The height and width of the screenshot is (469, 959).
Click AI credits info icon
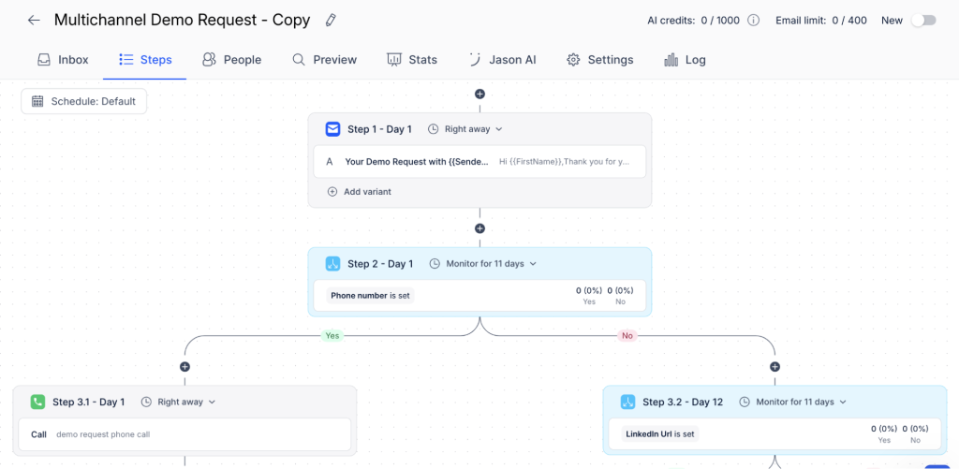(754, 21)
